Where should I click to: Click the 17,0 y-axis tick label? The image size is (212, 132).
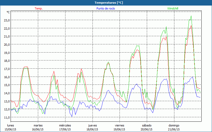pos(7,69)
